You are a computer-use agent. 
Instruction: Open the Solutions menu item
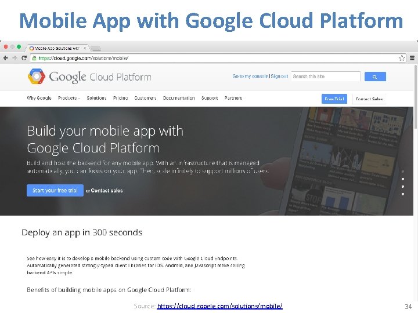point(96,98)
